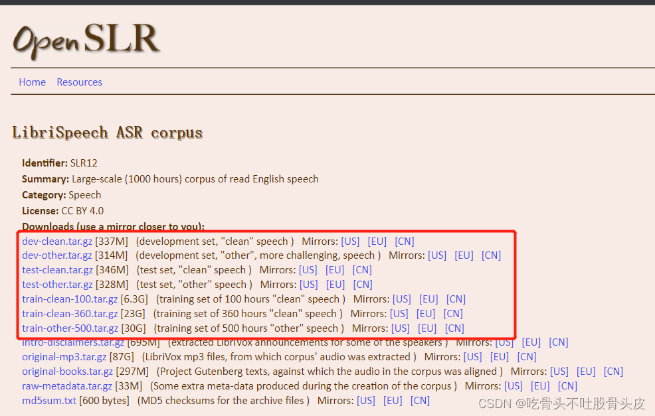
Task: Open CN mirror for original-books.tar.gz
Action: (x=613, y=372)
